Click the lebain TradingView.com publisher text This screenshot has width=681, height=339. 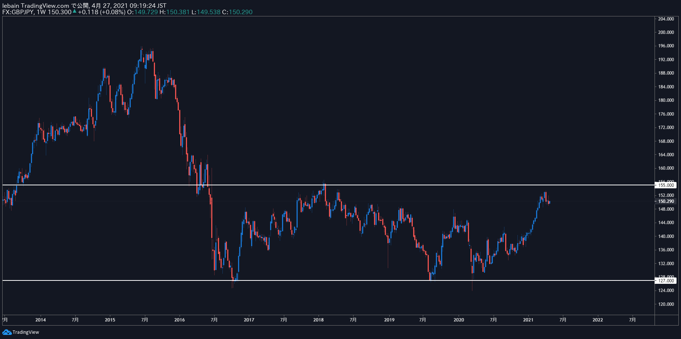pos(36,6)
